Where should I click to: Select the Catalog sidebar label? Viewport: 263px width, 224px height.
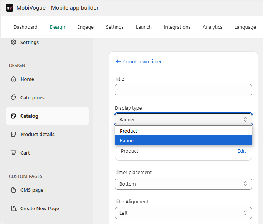pos(29,116)
